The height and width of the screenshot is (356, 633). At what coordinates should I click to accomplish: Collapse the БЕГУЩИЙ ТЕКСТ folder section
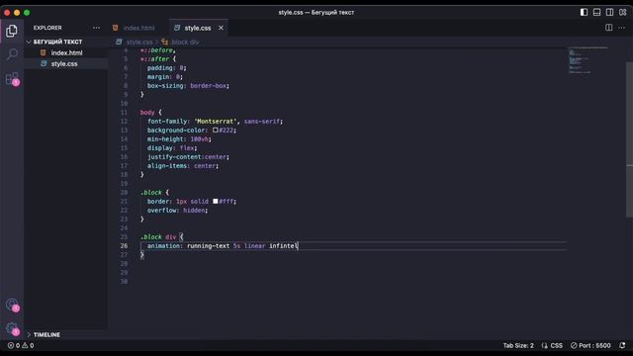click(57, 42)
